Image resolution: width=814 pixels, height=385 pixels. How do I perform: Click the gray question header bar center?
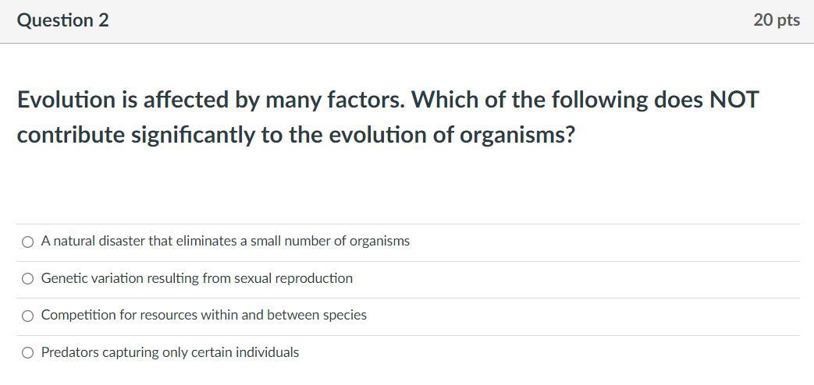407,21
